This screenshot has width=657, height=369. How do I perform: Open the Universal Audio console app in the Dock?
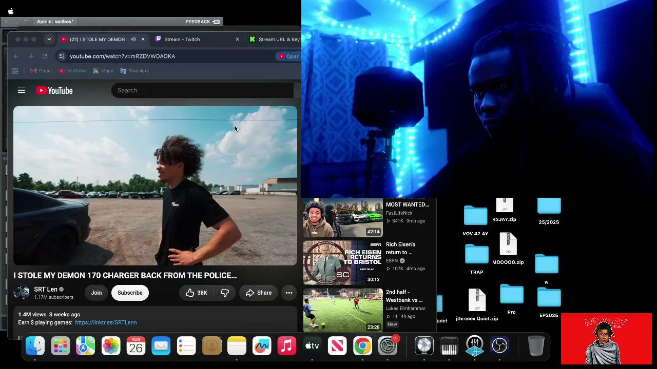pyautogui.click(x=474, y=346)
